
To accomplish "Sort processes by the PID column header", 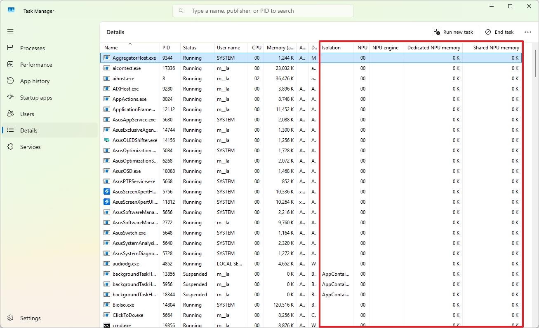I will [x=168, y=47].
